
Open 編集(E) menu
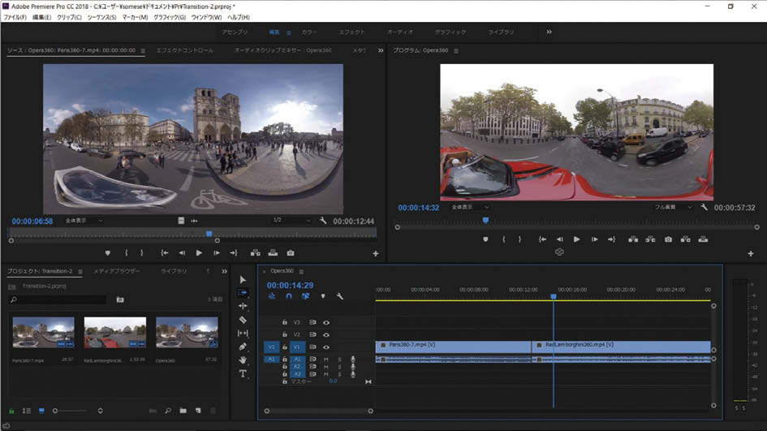click(41, 17)
